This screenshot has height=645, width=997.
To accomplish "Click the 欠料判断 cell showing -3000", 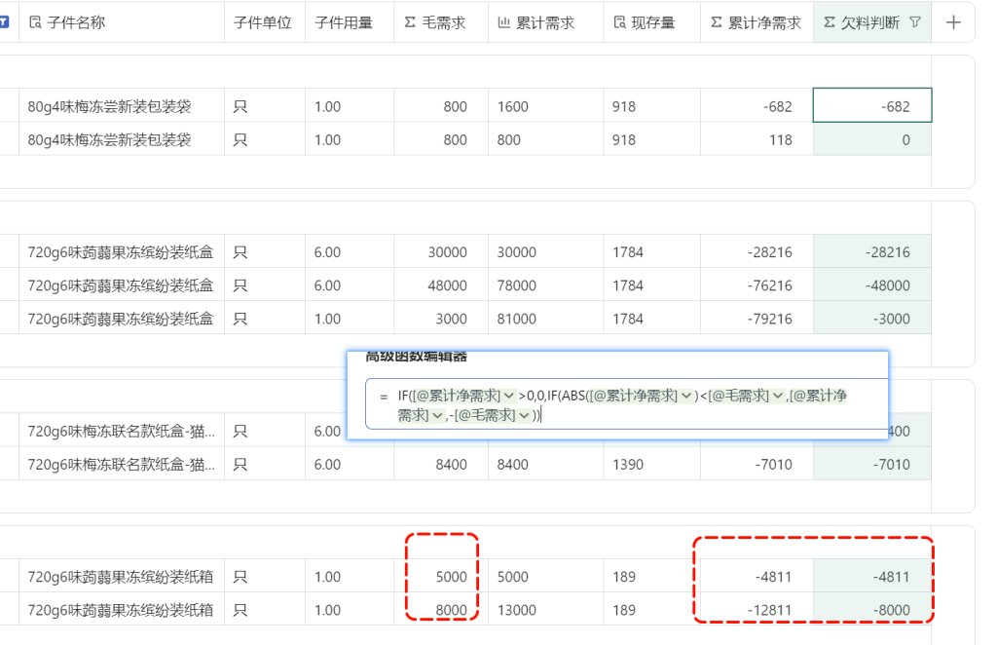I will 872,318.
